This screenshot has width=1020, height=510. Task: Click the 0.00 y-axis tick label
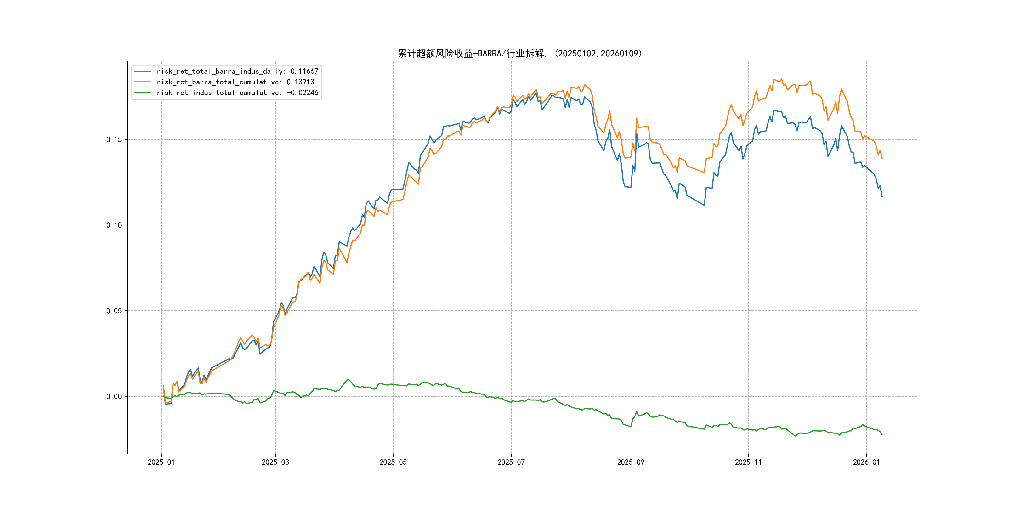pos(114,396)
